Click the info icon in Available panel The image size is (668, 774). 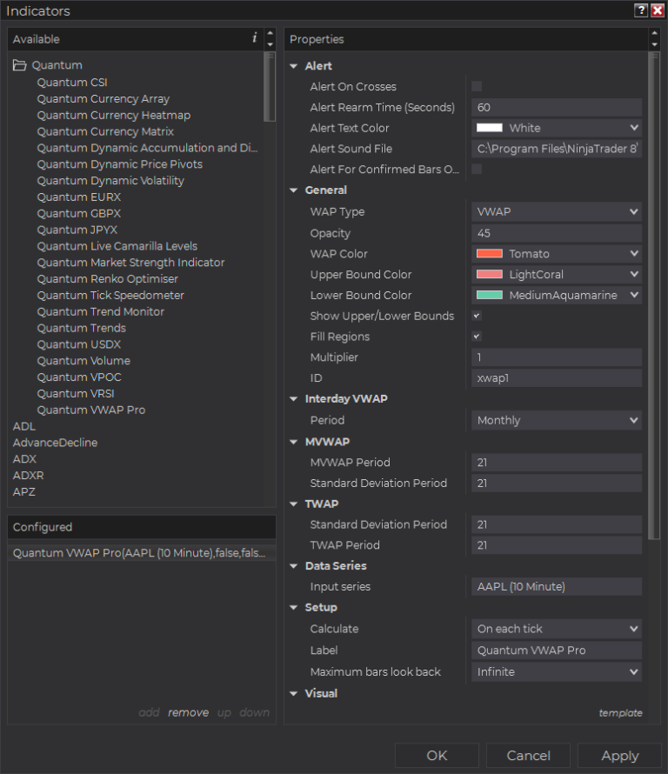click(254, 38)
